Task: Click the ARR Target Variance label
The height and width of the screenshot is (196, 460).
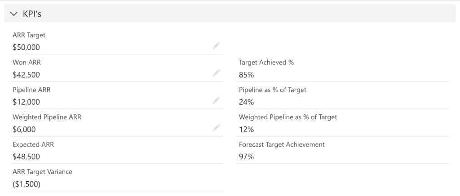Action: [42, 172]
